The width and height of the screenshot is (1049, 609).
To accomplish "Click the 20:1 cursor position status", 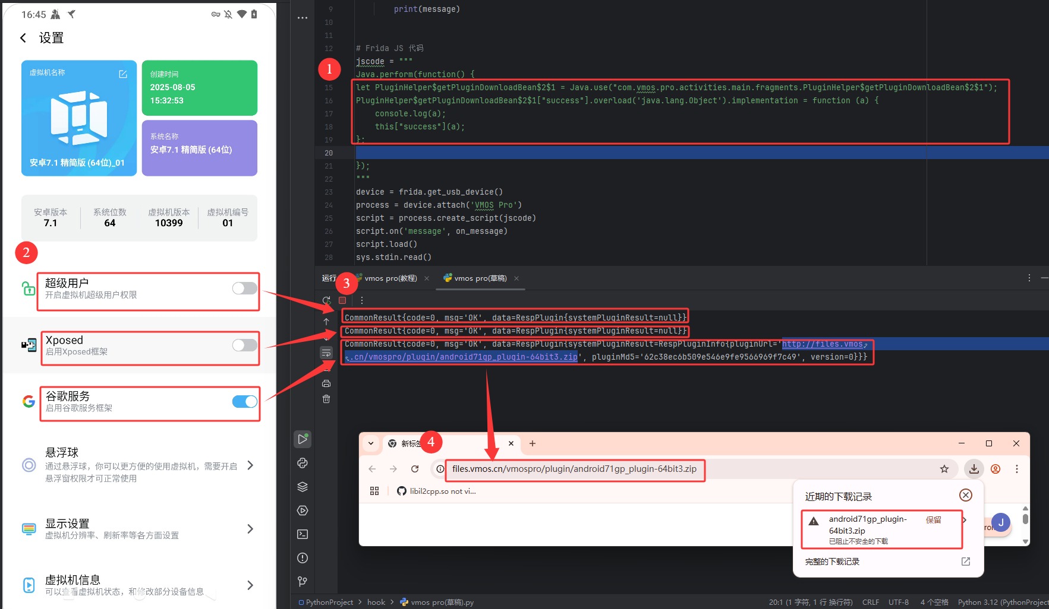I will click(811, 602).
